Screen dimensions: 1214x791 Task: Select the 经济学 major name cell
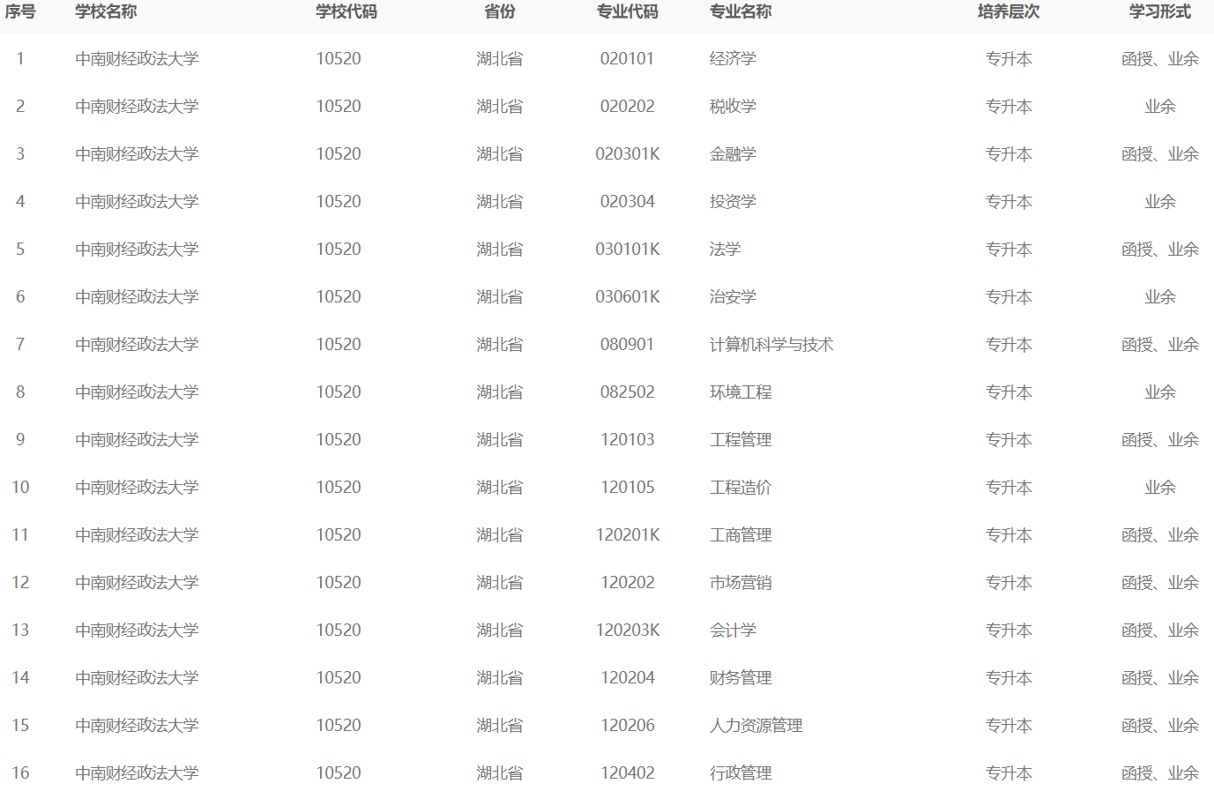click(x=733, y=59)
